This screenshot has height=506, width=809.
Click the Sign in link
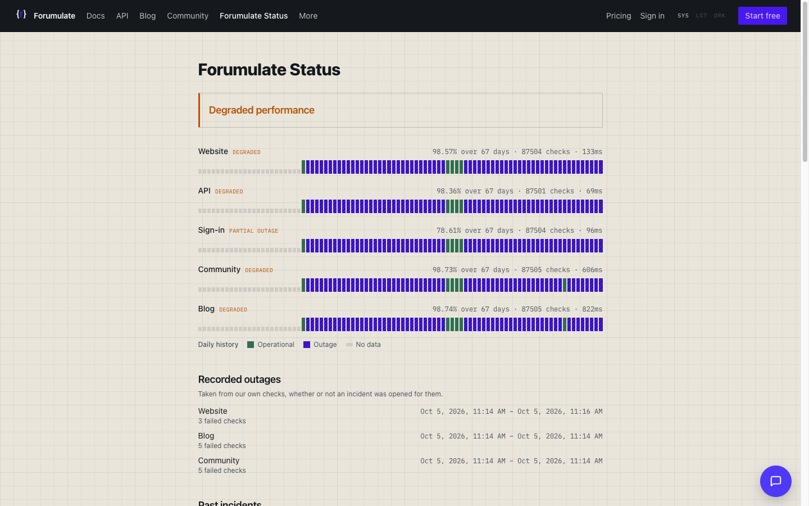652,16
